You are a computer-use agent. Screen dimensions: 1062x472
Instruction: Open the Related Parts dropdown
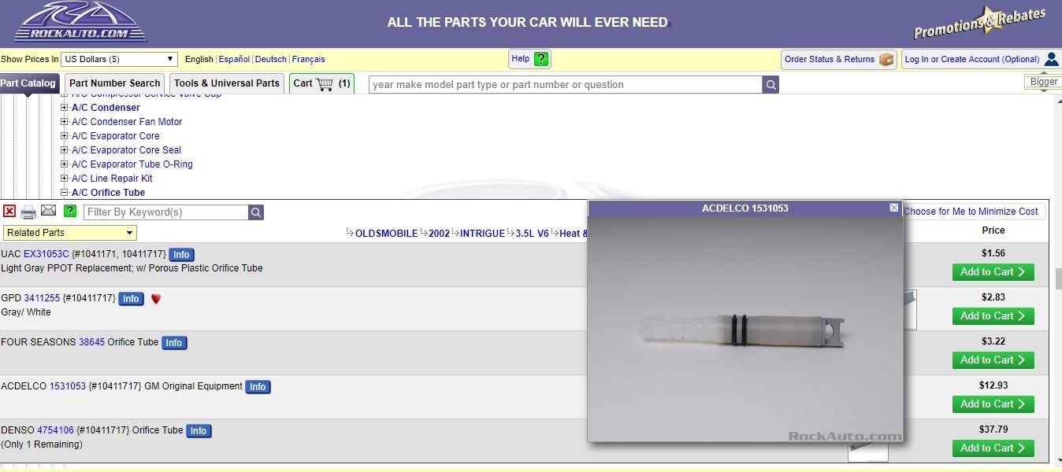click(70, 233)
